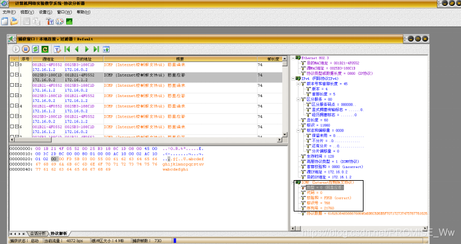Select packet row 4 ICMP echo request summary
Viewport: 461px width, 244px height.
pos(144,106)
